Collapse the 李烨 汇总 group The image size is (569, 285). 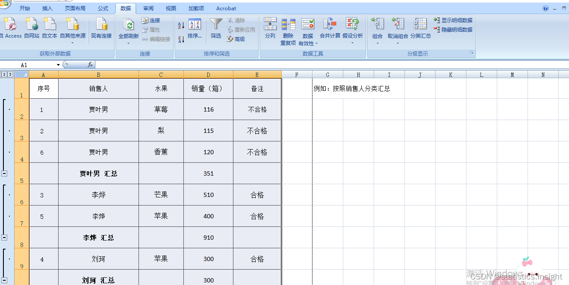(4, 238)
